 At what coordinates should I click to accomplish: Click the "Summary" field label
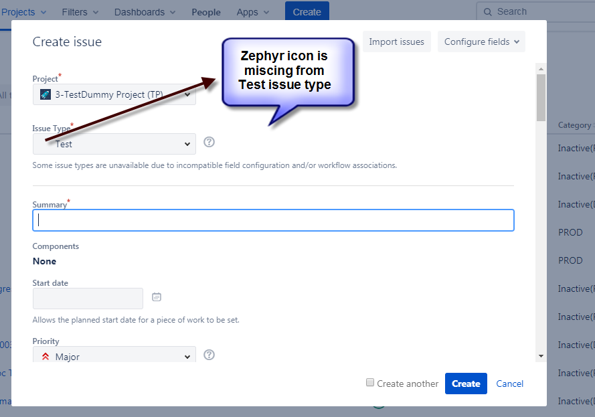click(50, 205)
